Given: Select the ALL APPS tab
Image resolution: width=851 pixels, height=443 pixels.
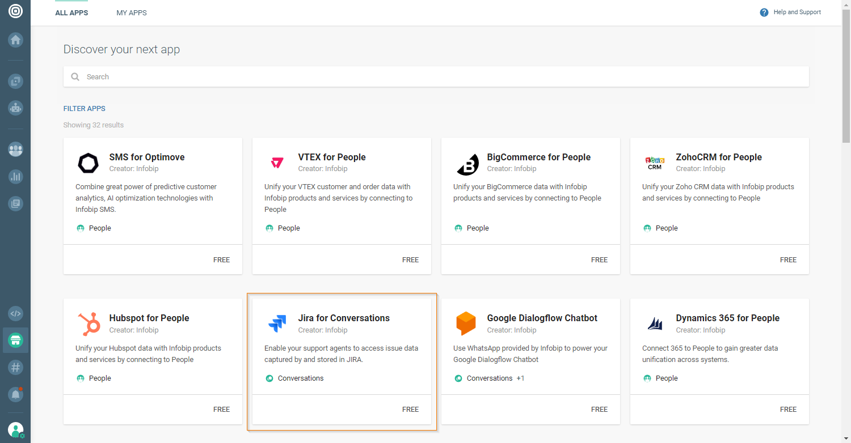Looking at the screenshot, I should click(x=71, y=13).
